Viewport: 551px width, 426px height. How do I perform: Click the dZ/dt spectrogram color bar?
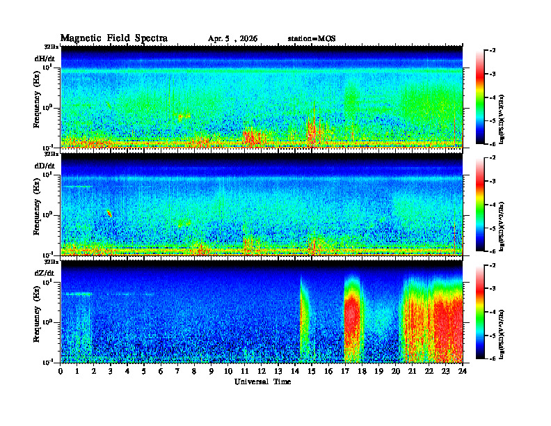pyautogui.click(x=480, y=312)
